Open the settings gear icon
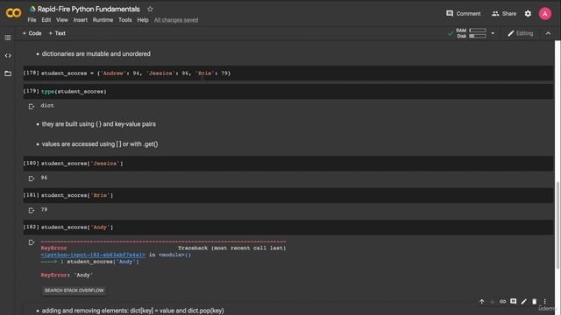561x315 pixels. click(x=528, y=14)
